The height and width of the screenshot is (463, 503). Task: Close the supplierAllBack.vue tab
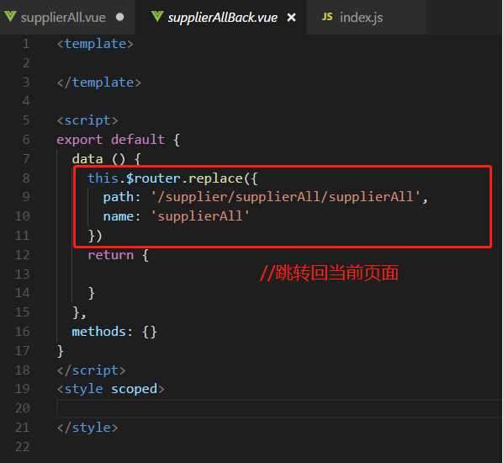point(291,17)
